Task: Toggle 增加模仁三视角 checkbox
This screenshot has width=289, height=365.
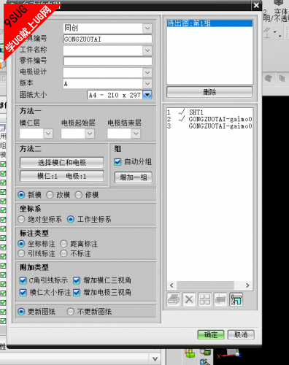Action: pos(77,280)
